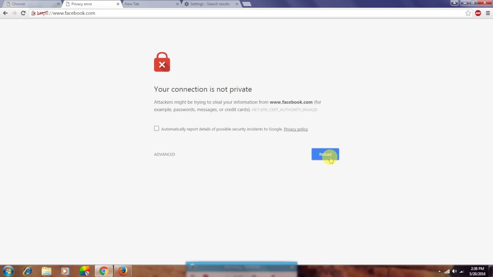Switch to the Settings - Search results tab

click(210, 4)
